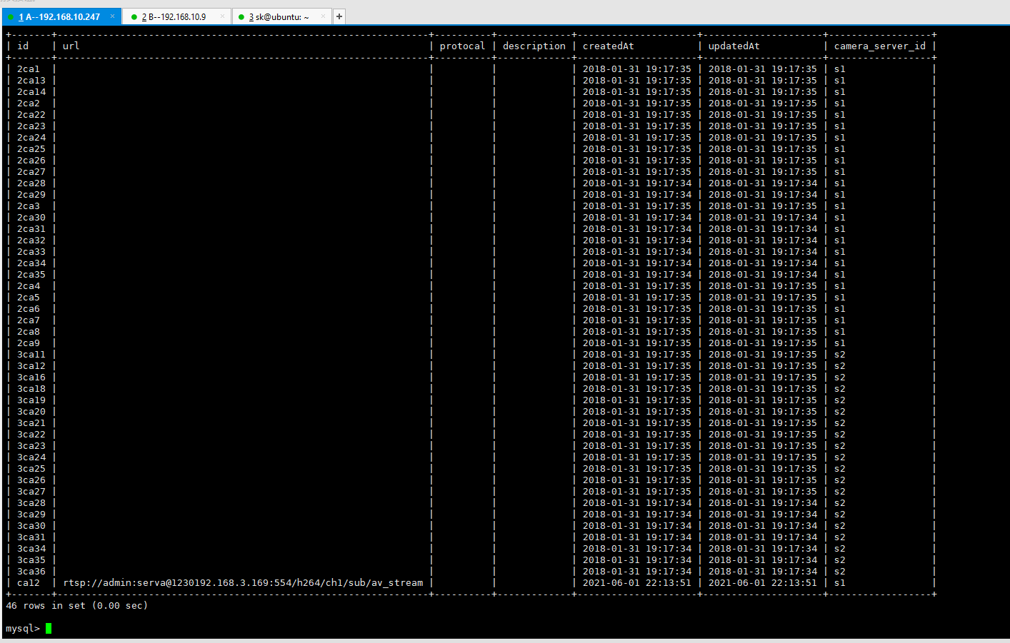The height and width of the screenshot is (643, 1010).
Task: Click the green status dot on B--192.168.10.9 tab
Action: 134,17
